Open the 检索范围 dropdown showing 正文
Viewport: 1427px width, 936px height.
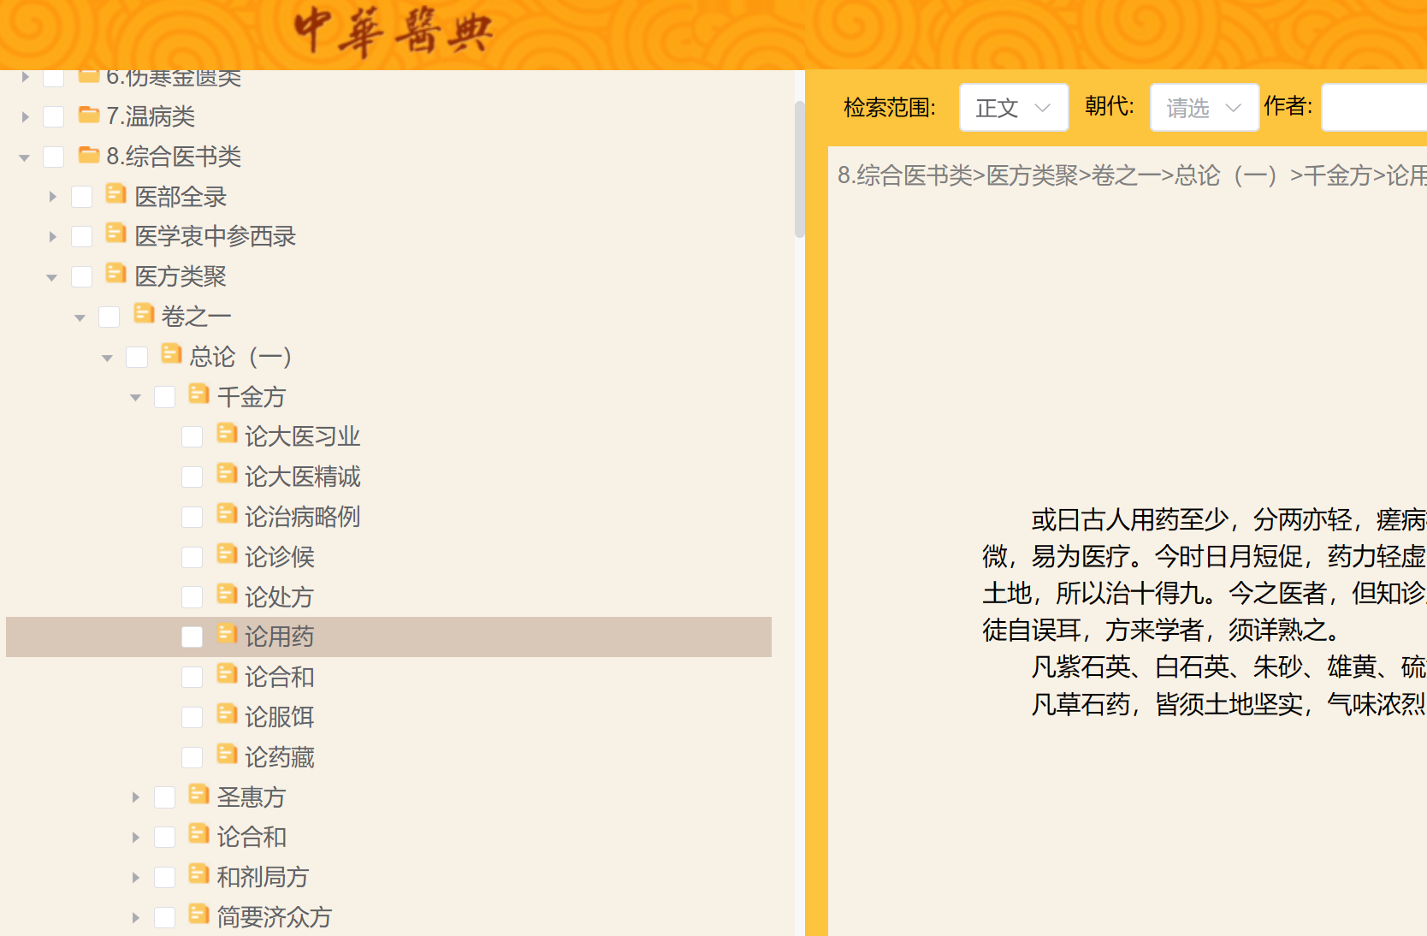[1014, 108]
